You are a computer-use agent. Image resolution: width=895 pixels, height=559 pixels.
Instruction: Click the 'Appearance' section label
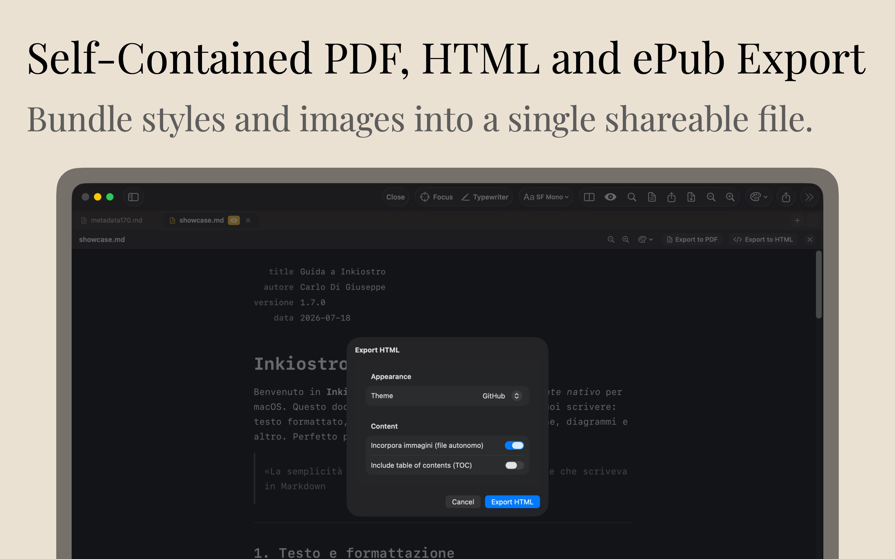pos(391,377)
